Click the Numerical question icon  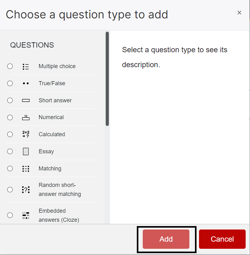coord(26,117)
